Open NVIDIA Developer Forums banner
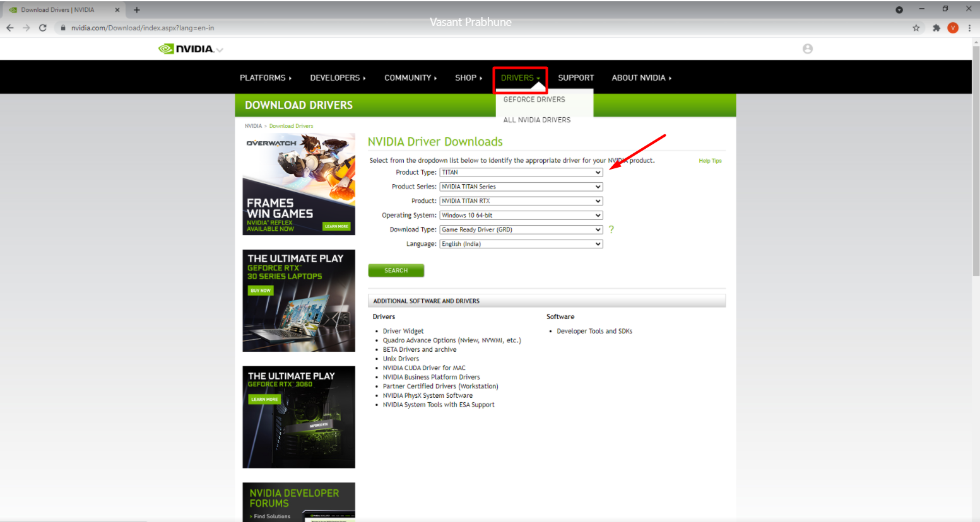 click(x=299, y=502)
